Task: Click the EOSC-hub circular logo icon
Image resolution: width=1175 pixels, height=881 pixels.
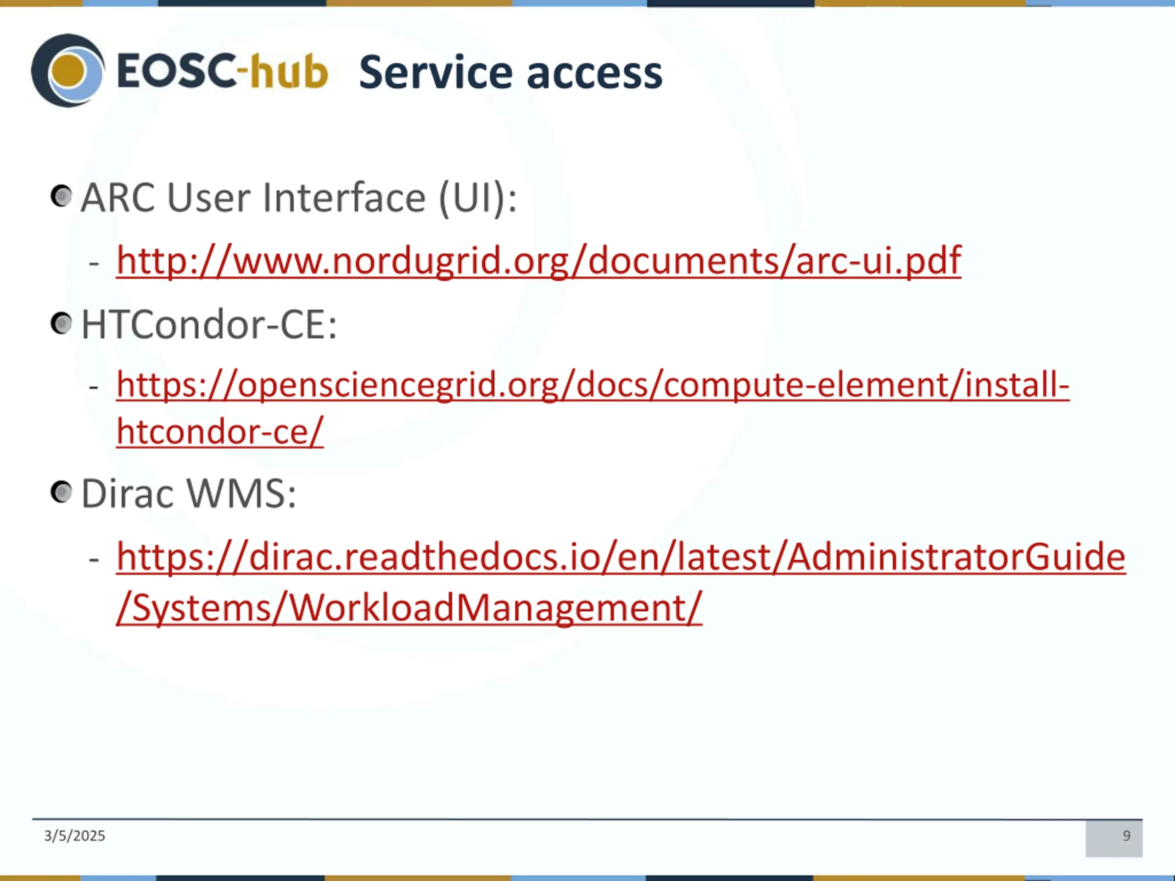Action: (x=68, y=71)
